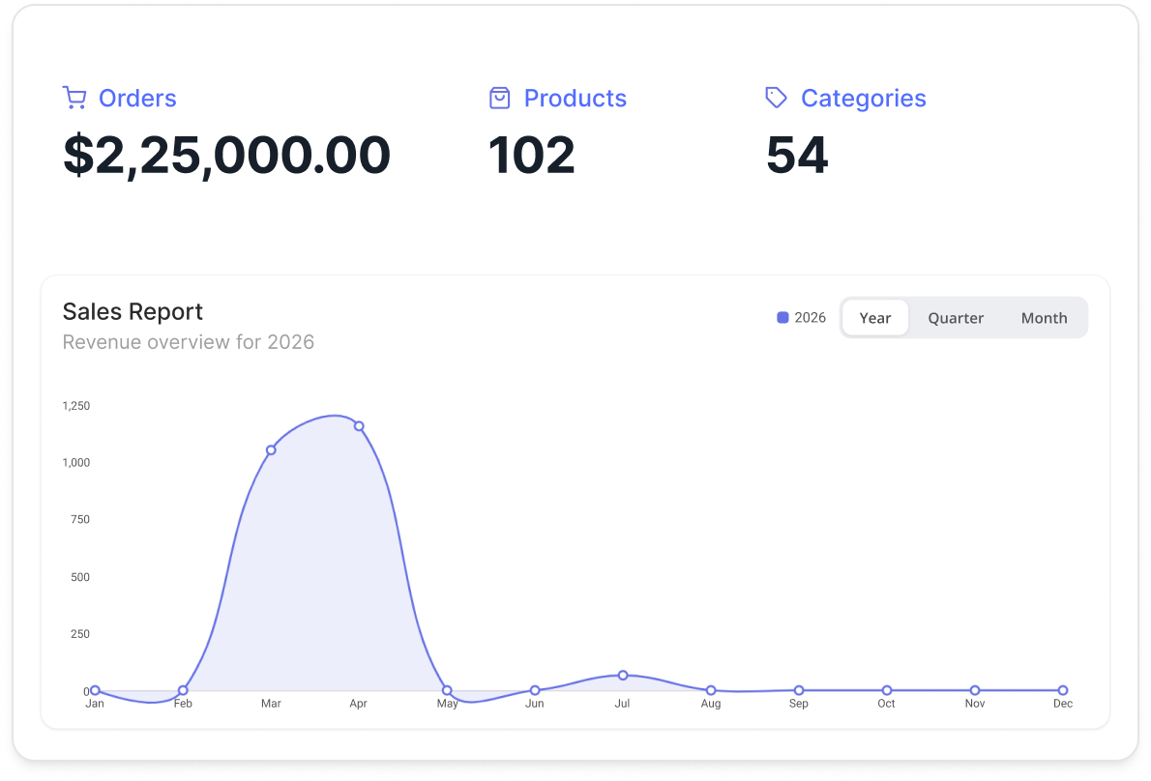
Task: Click the $2,25,000.00 orders value
Action: point(227,156)
